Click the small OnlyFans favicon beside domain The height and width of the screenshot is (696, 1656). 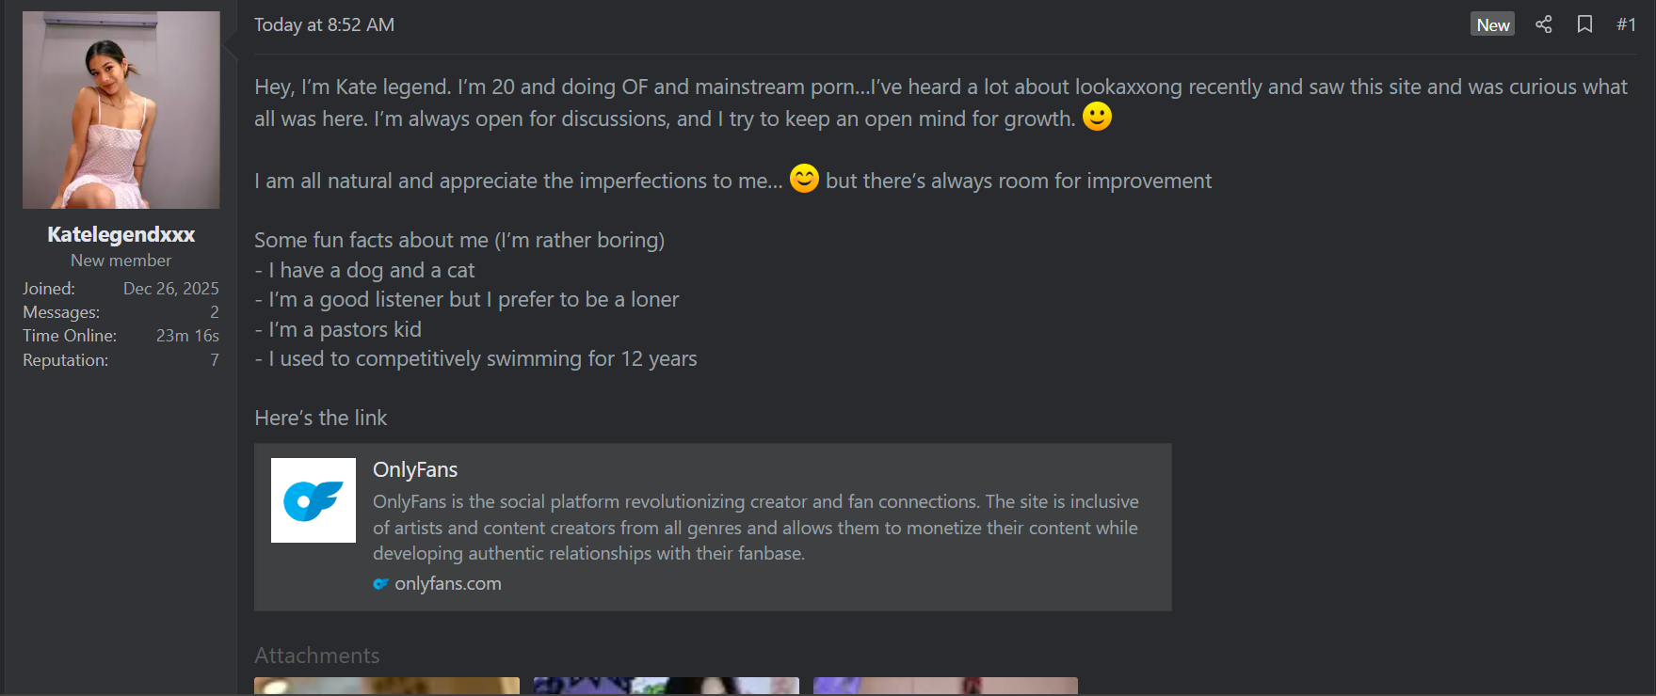(x=380, y=584)
